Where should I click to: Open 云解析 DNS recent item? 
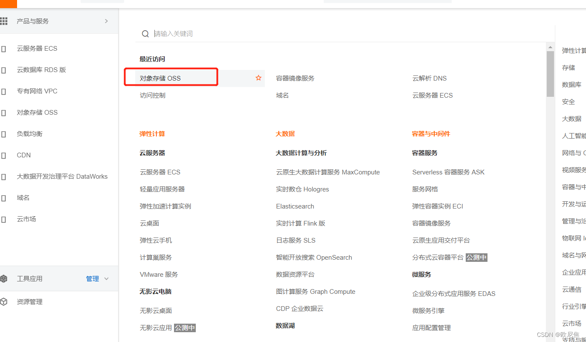point(429,78)
